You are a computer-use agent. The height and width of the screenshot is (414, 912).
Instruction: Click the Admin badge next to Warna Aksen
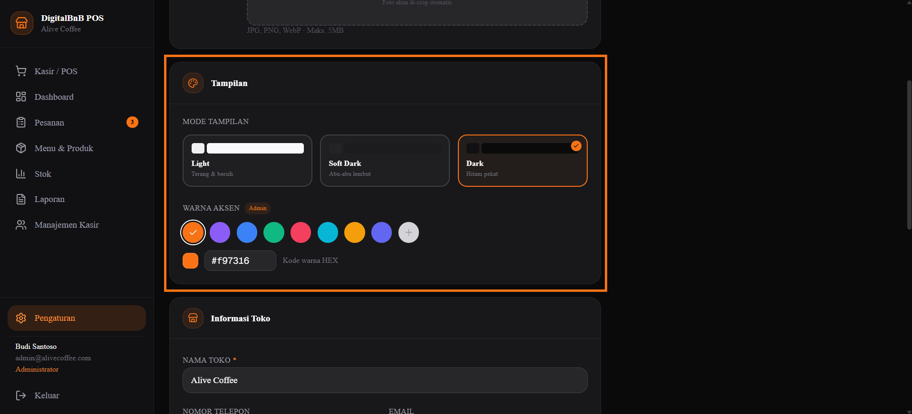point(258,208)
